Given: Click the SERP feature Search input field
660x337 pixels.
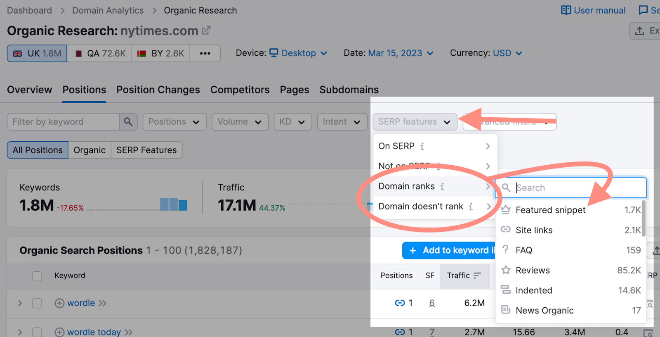Looking at the screenshot, I should point(577,188).
